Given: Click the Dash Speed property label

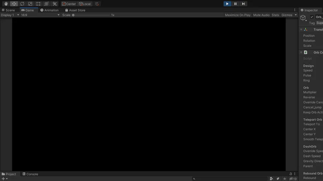Looking at the screenshot, I should [x=312, y=156].
